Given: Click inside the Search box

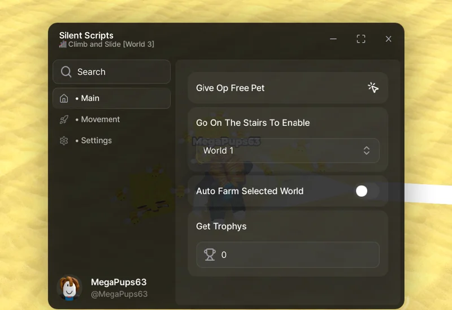Looking at the screenshot, I should [111, 72].
